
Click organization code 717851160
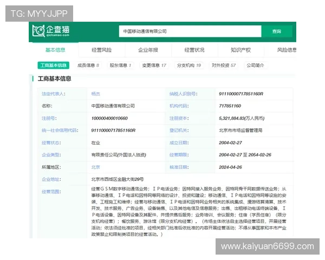click(230, 106)
